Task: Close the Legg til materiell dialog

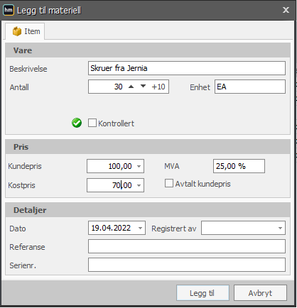Action: (x=286, y=10)
